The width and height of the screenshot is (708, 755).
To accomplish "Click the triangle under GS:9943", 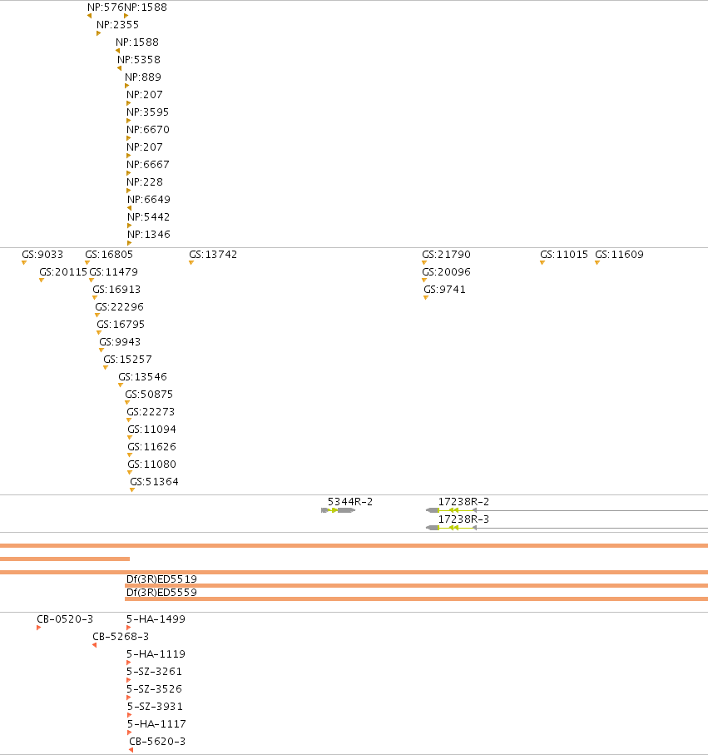I will [101, 350].
